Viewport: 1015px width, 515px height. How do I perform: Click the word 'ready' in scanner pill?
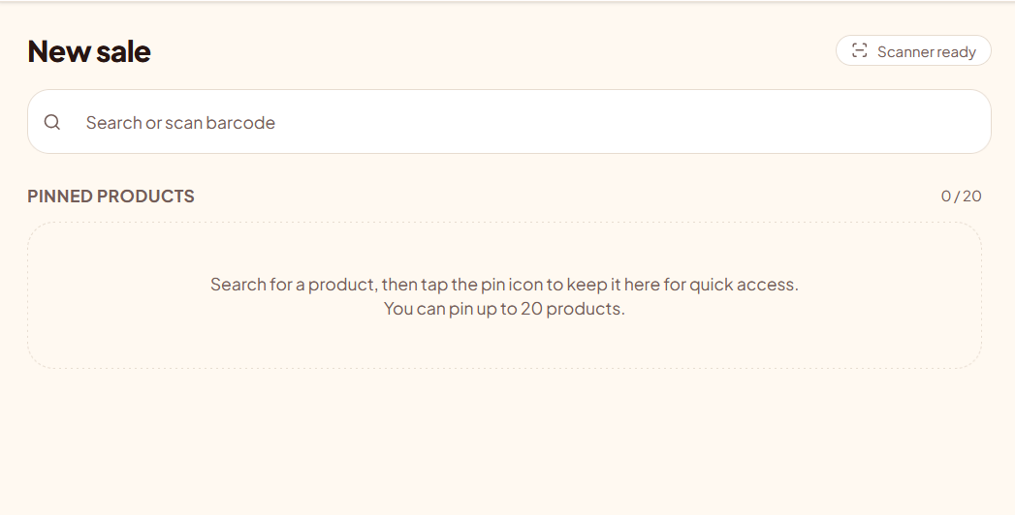coord(958,52)
